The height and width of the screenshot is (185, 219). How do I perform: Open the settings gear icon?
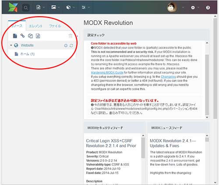coord(193,7)
